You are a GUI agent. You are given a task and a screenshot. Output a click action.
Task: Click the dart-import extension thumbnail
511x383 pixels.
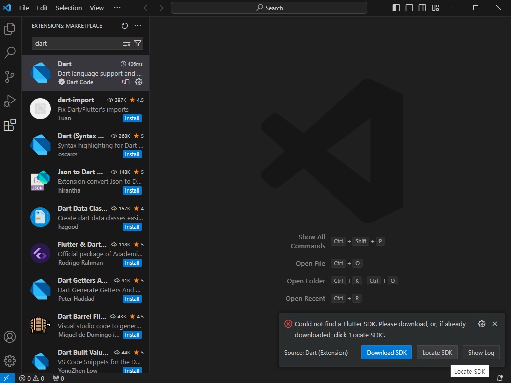tap(40, 109)
